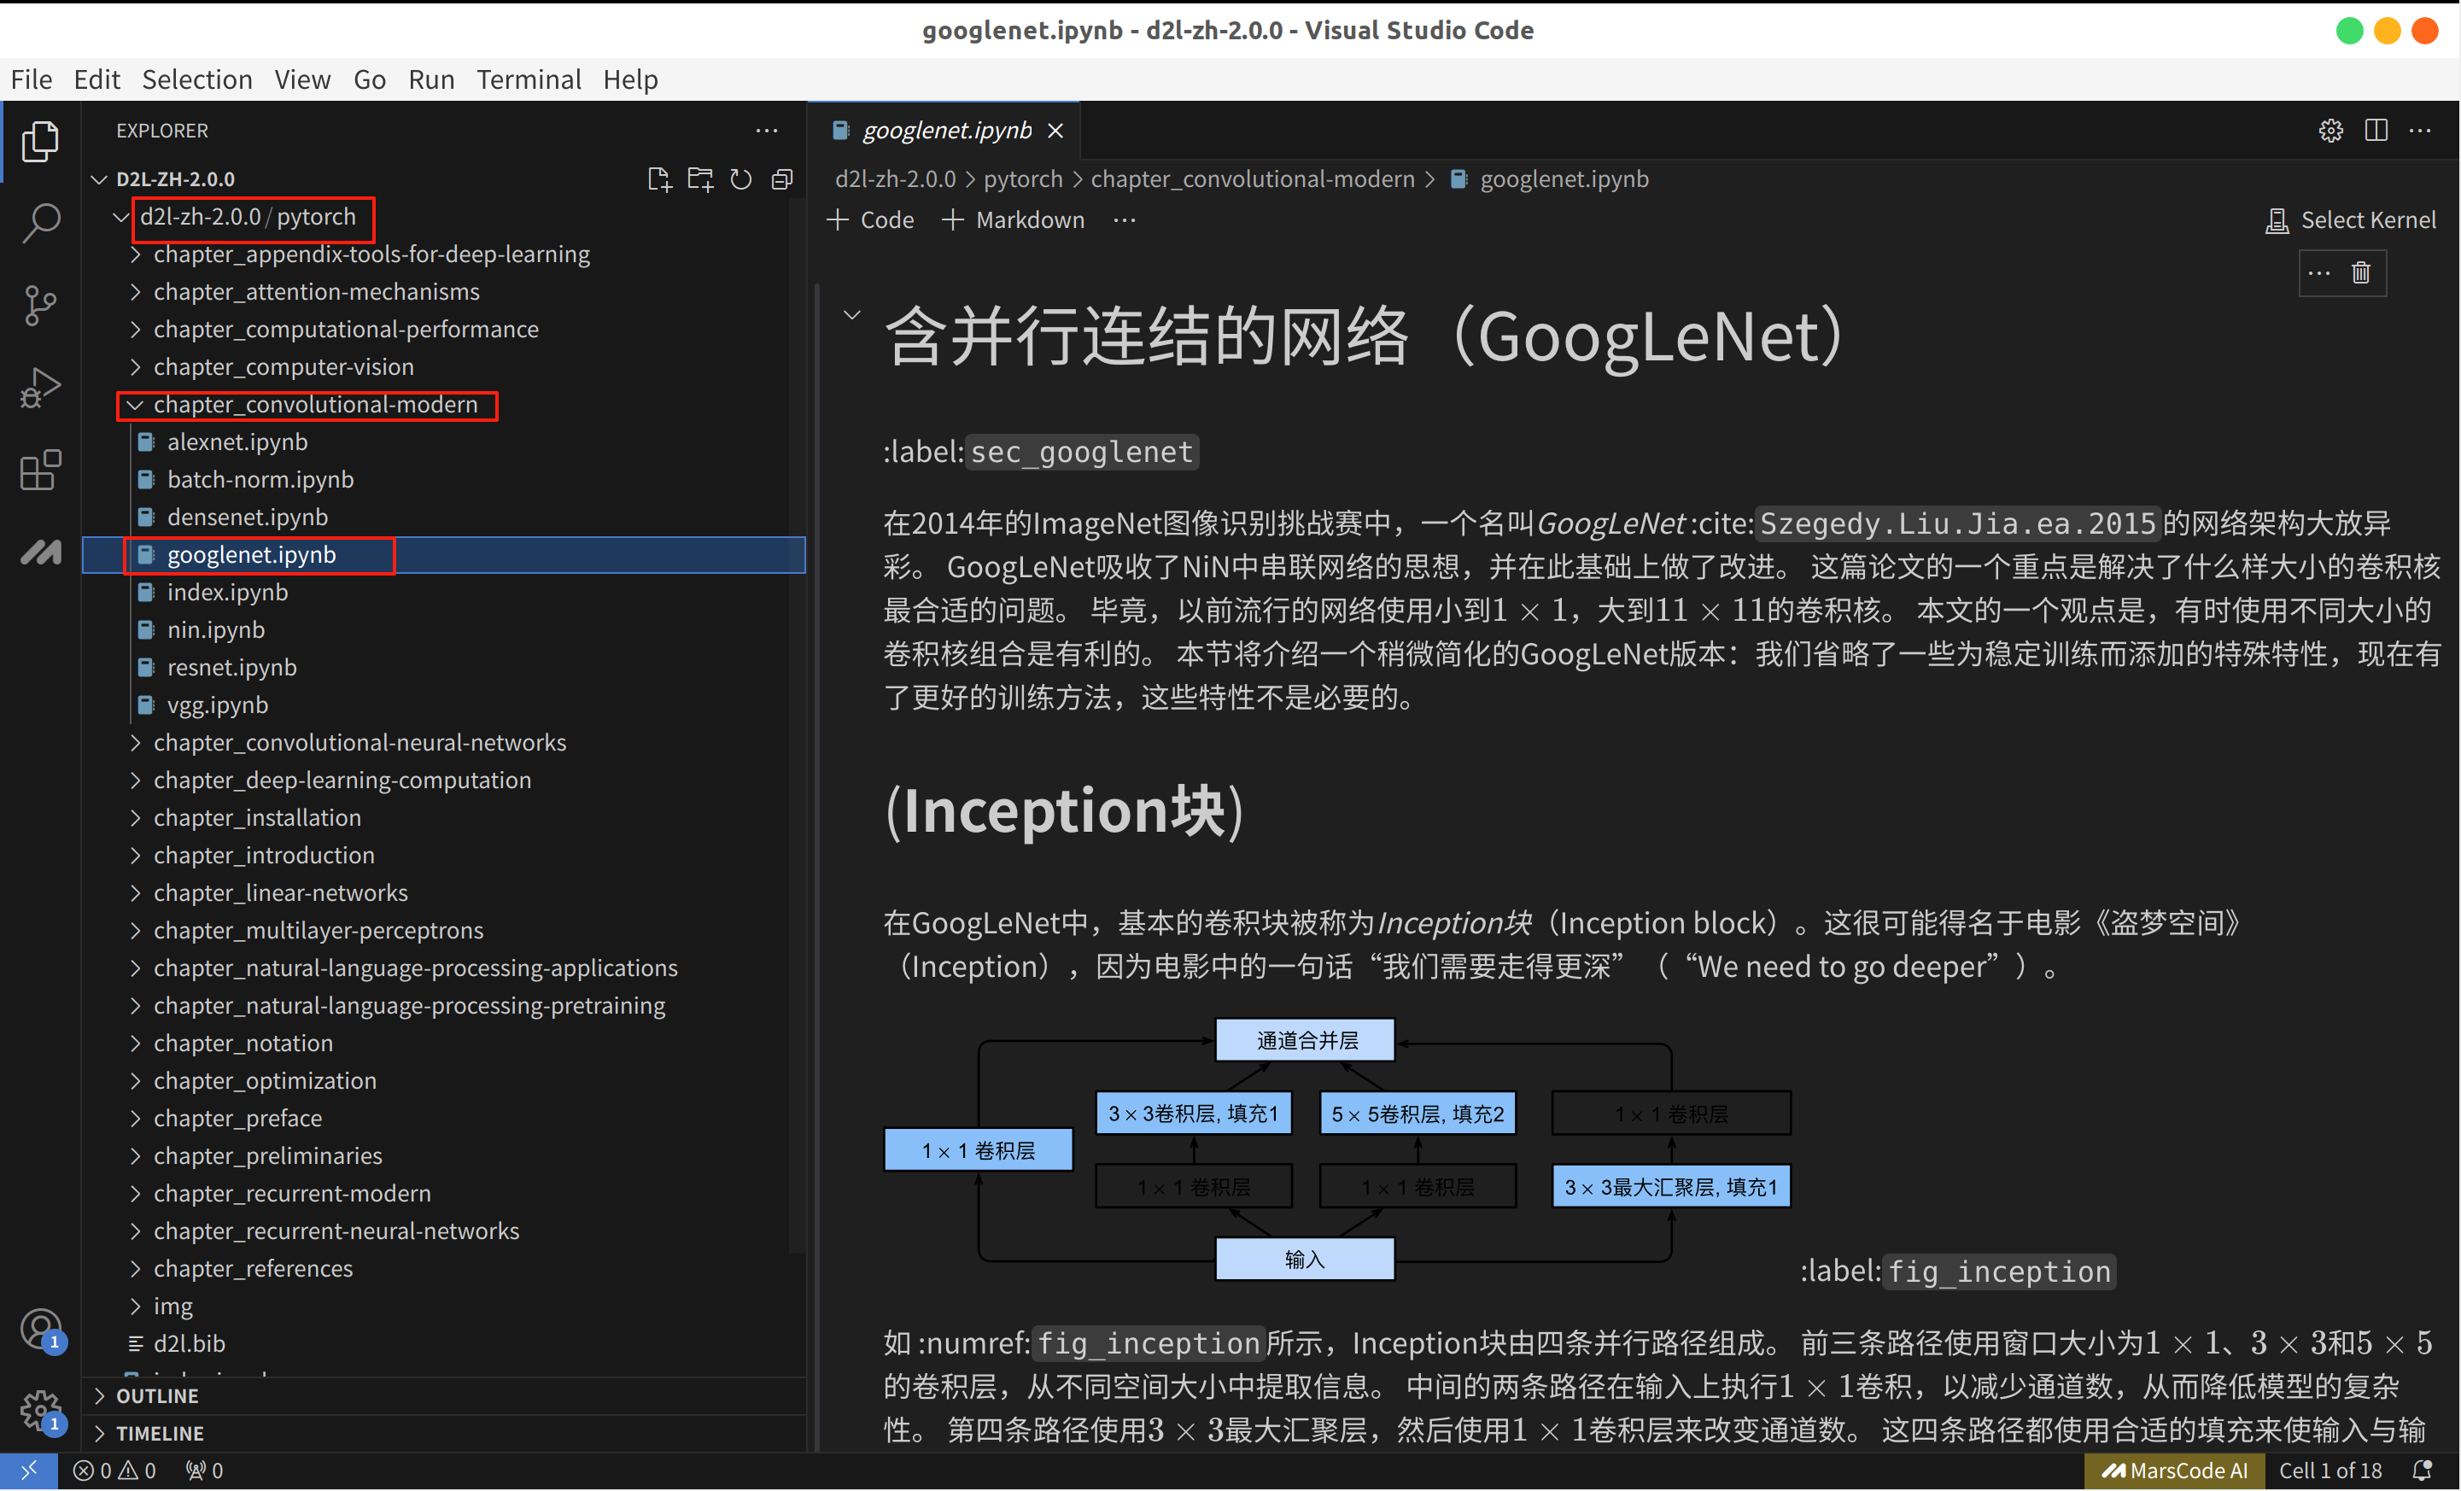
Task: Expand the chapter_computer-vision folder
Action: pyautogui.click(x=283, y=366)
